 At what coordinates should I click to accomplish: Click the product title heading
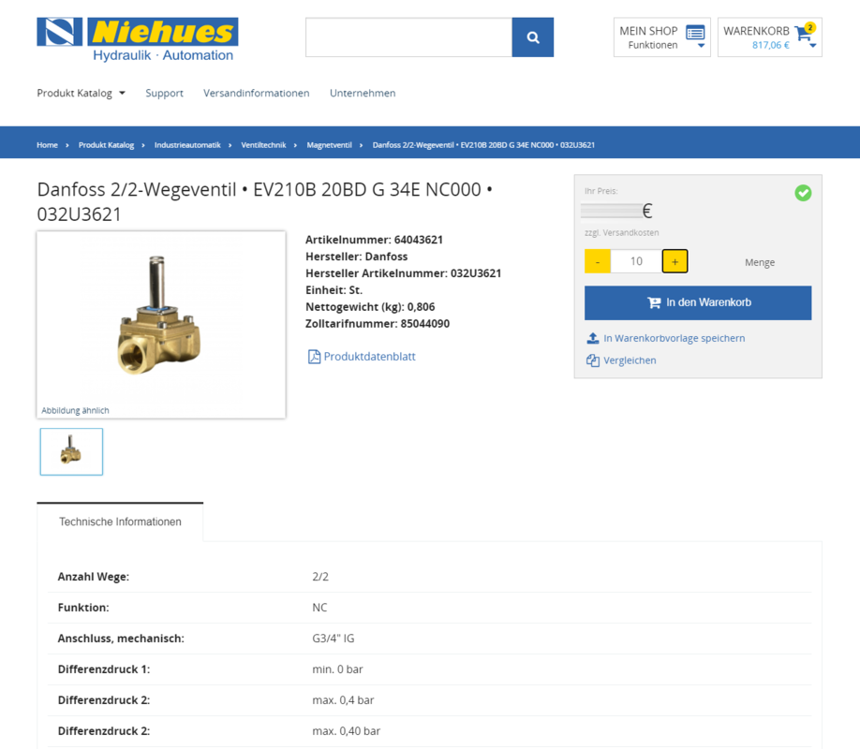pos(265,202)
